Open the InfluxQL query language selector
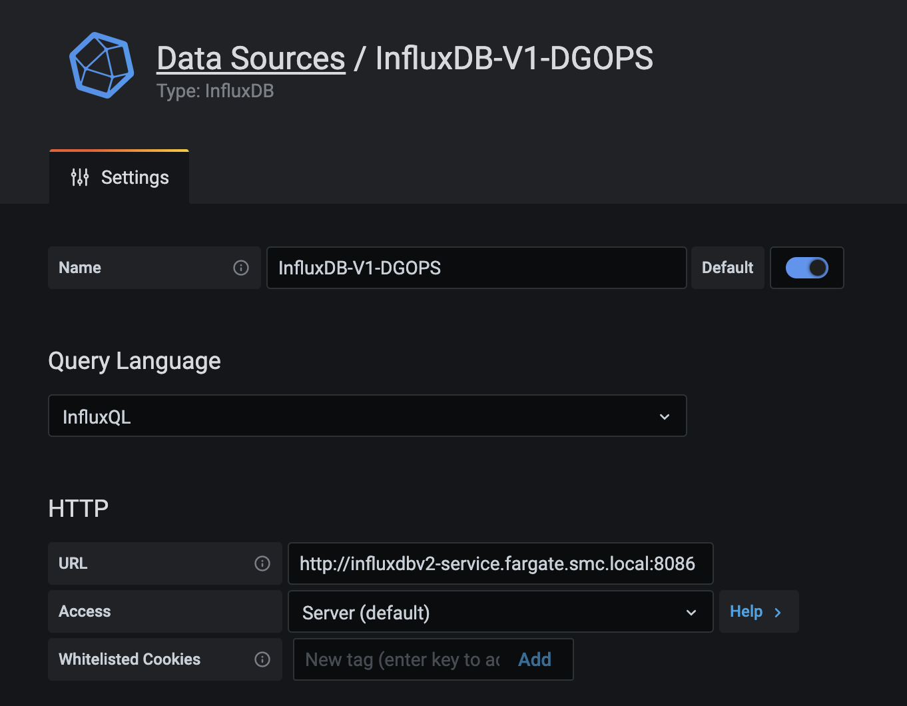Viewport: 907px width, 706px height. (367, 416)
